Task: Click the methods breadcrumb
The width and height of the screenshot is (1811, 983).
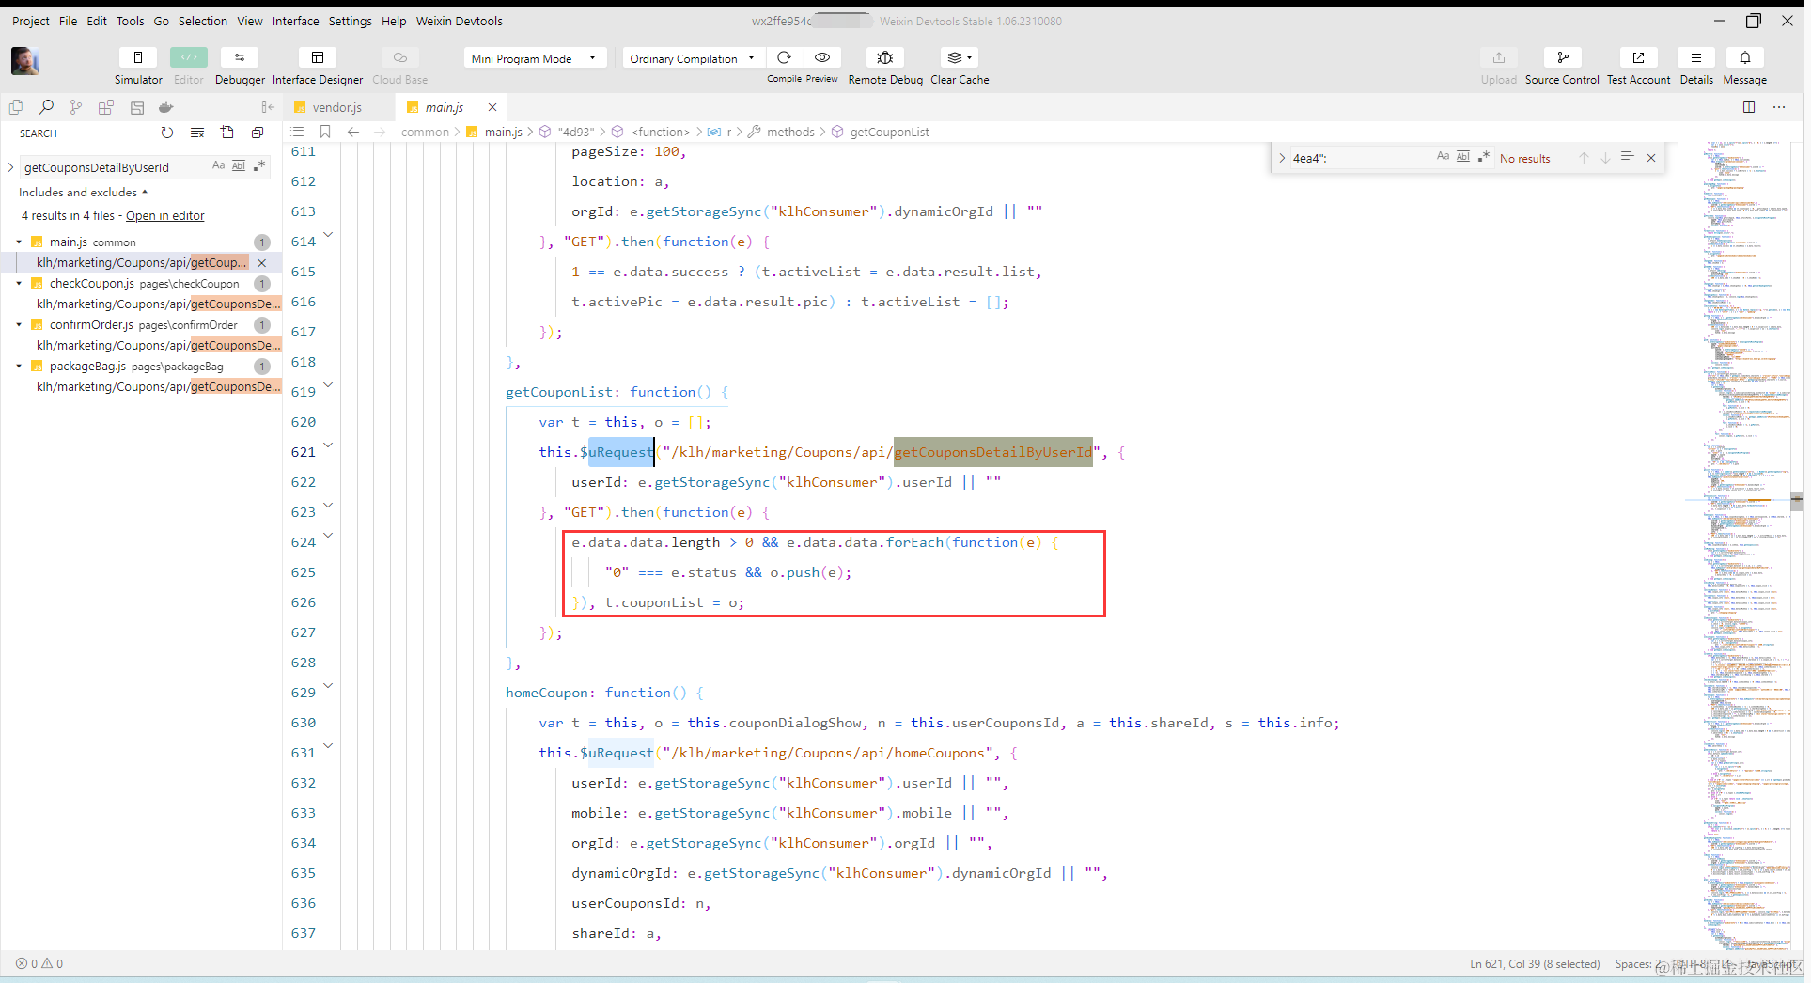Action: coord(790,132)
